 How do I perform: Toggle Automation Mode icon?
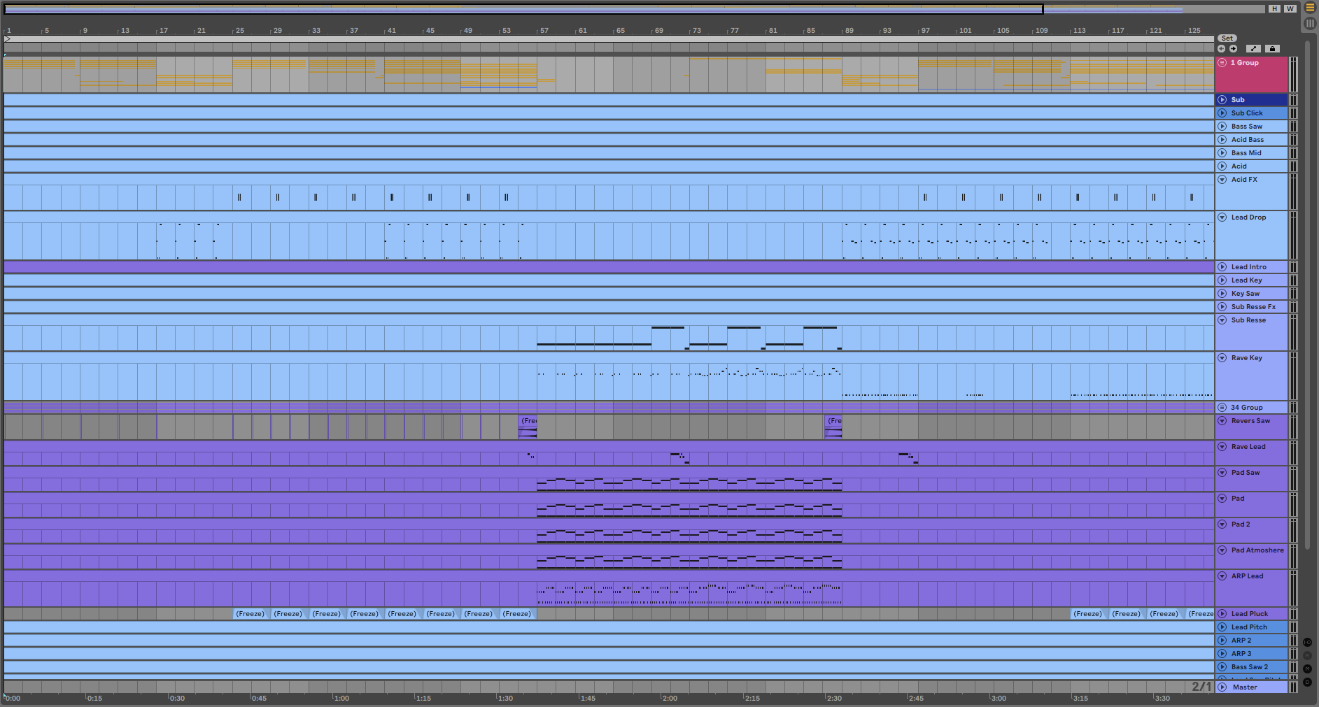coord(1253,49)
